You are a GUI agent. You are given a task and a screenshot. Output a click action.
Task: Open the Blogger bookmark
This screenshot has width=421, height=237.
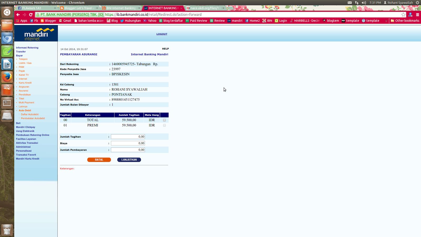click(x=48, y=21)
